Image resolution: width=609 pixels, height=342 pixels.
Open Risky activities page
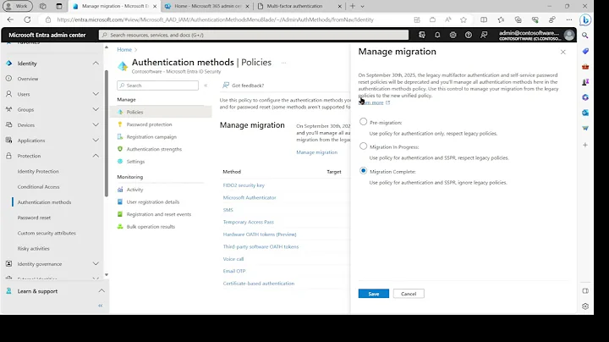(x=33, y=249)
